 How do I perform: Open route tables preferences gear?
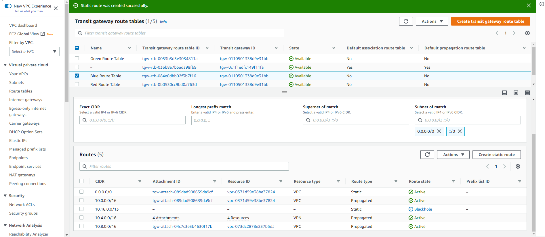coord(527,33)
